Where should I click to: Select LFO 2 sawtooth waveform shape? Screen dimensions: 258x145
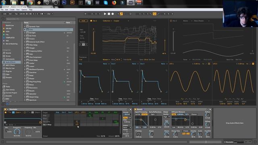click(x=234, y=99)
